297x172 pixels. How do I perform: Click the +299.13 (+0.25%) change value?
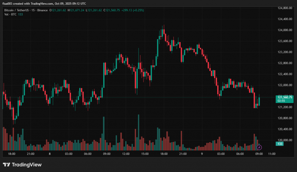pos(134,10)
